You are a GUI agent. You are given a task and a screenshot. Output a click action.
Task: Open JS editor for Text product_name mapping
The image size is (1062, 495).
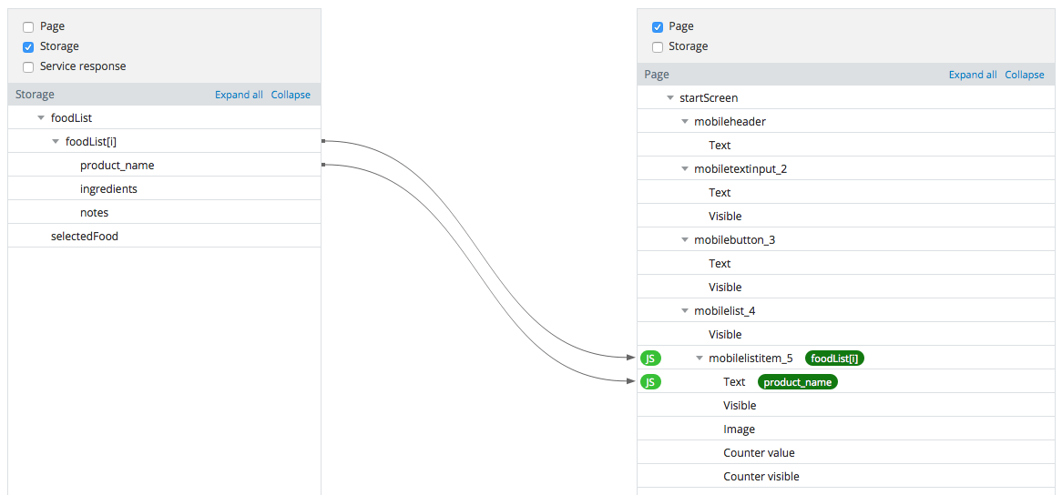click(x=650, y=382)
